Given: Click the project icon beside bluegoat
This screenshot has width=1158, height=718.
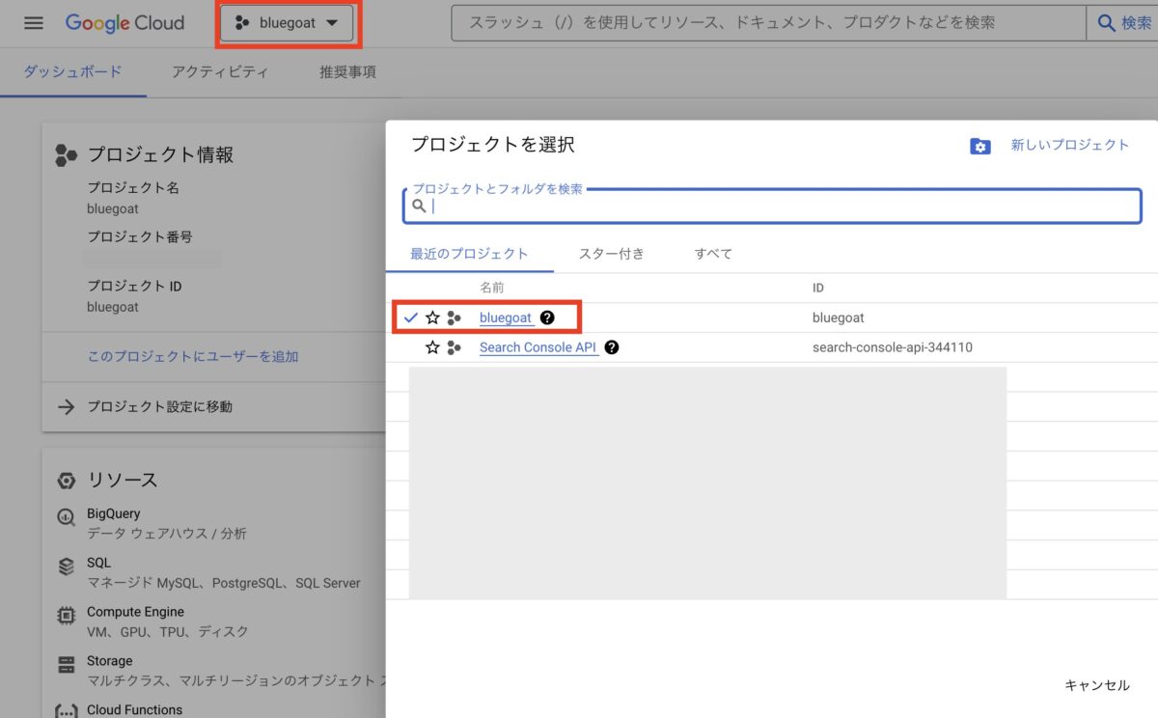Looking at the screenshot, I should coord(454,318).
